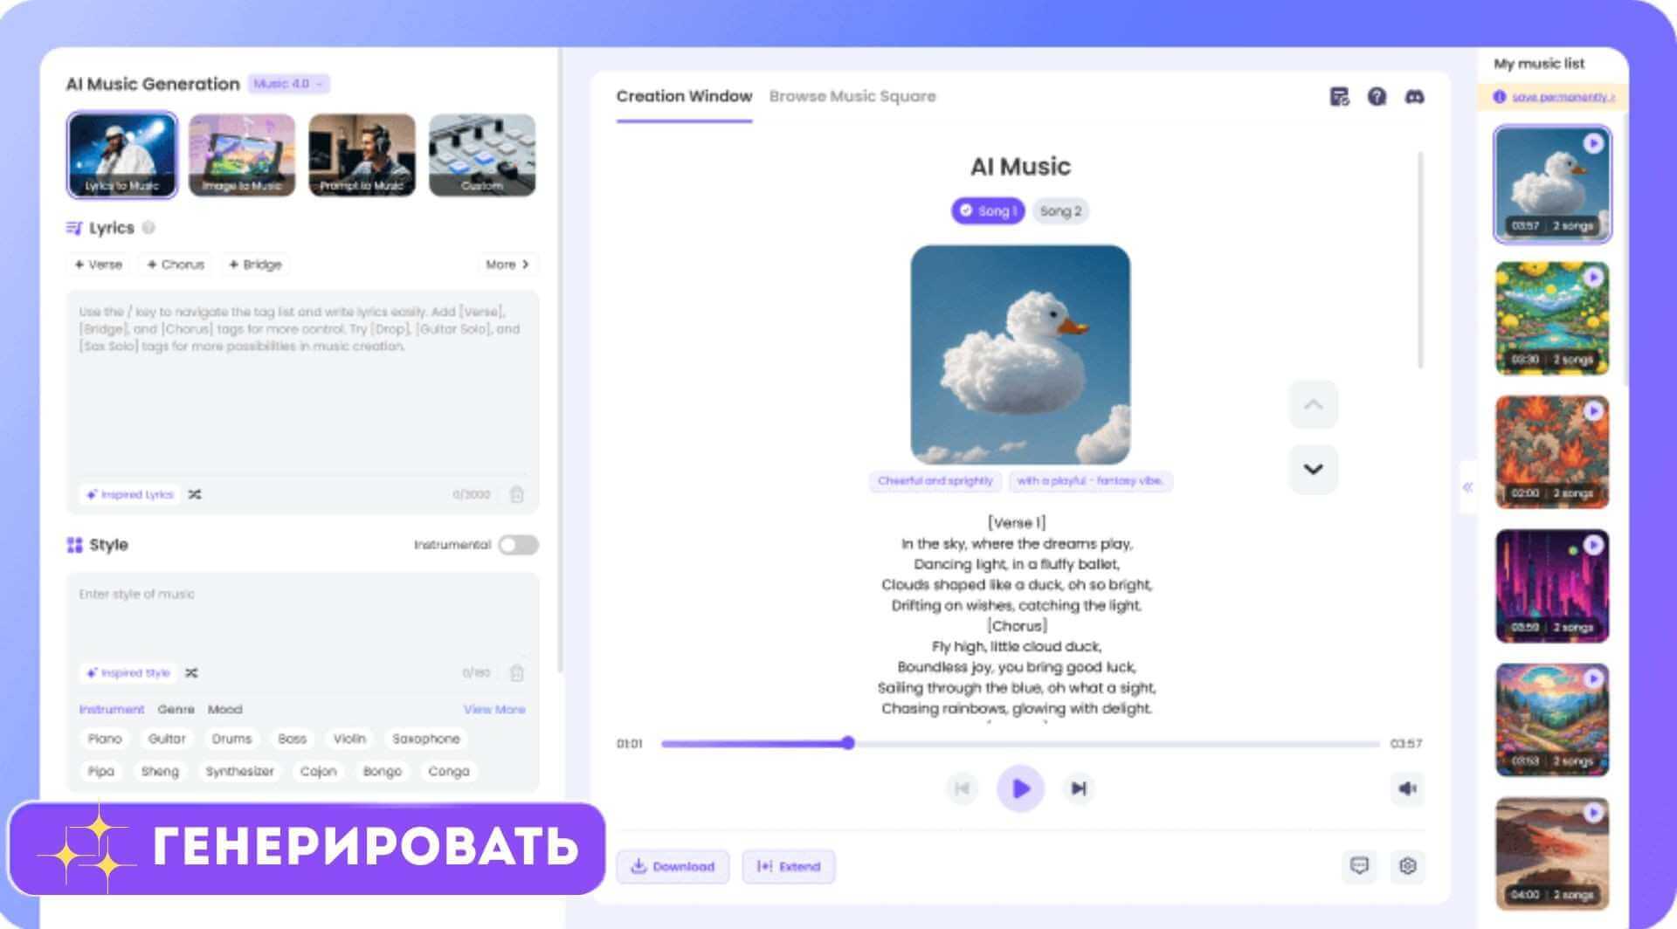Go to next track with down chevron

1313,470
